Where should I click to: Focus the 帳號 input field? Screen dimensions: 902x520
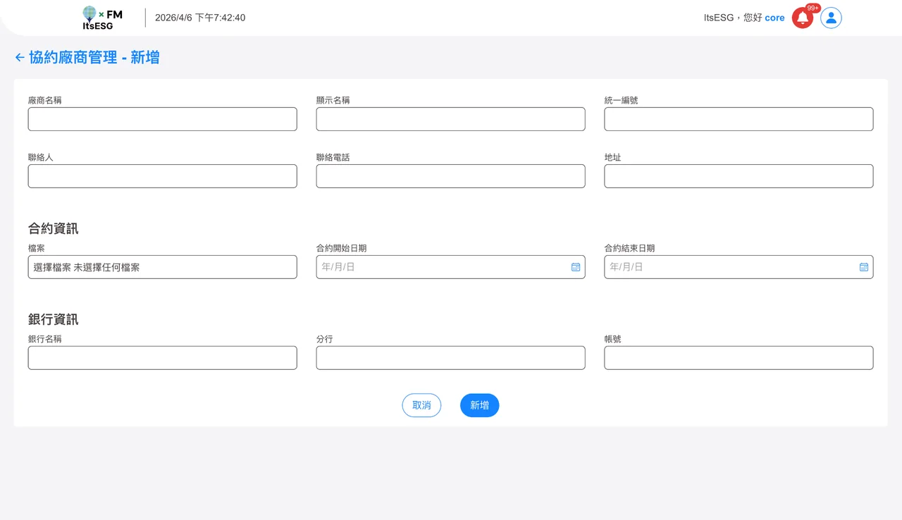(739, 358)
